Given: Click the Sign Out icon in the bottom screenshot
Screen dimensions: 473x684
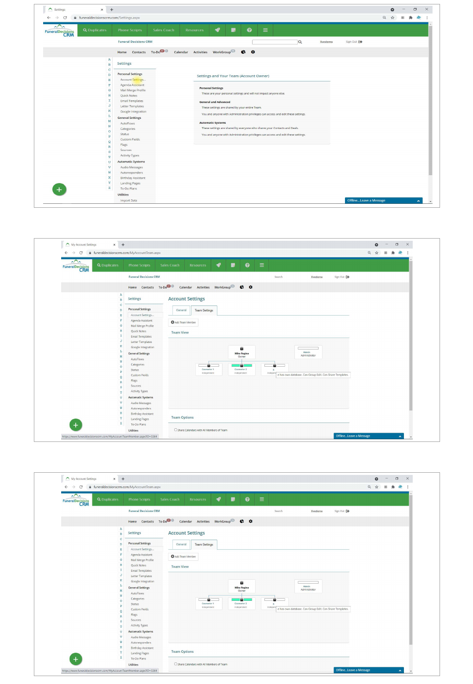Looking at the screenshot, I should point(348,511).
